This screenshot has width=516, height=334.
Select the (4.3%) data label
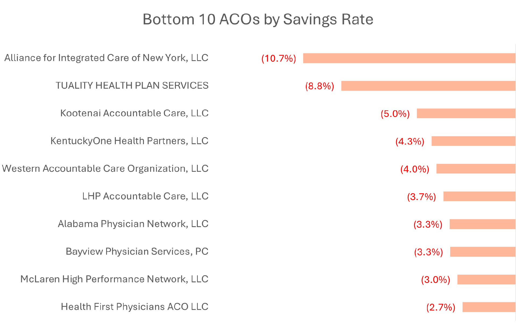[x=410, y=141]
